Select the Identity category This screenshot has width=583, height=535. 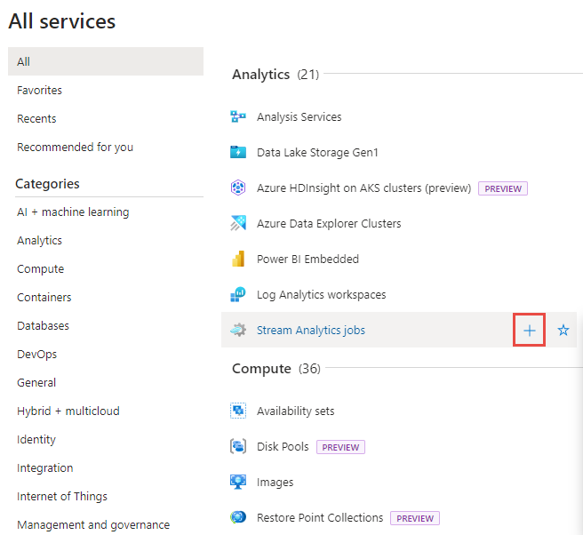click(x=36, y=440)
